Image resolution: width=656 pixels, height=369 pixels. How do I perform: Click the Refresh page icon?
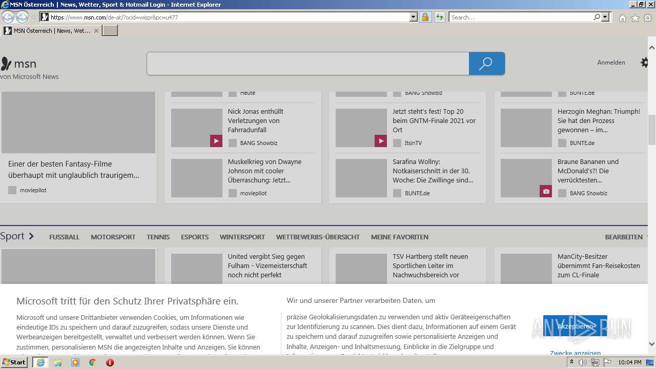[x=440, y=17]
